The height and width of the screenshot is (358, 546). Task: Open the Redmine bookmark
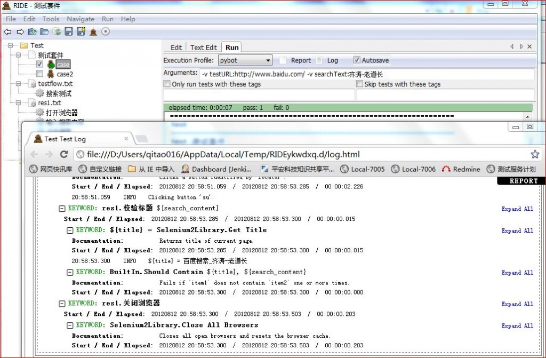click(x=461, y=169)
